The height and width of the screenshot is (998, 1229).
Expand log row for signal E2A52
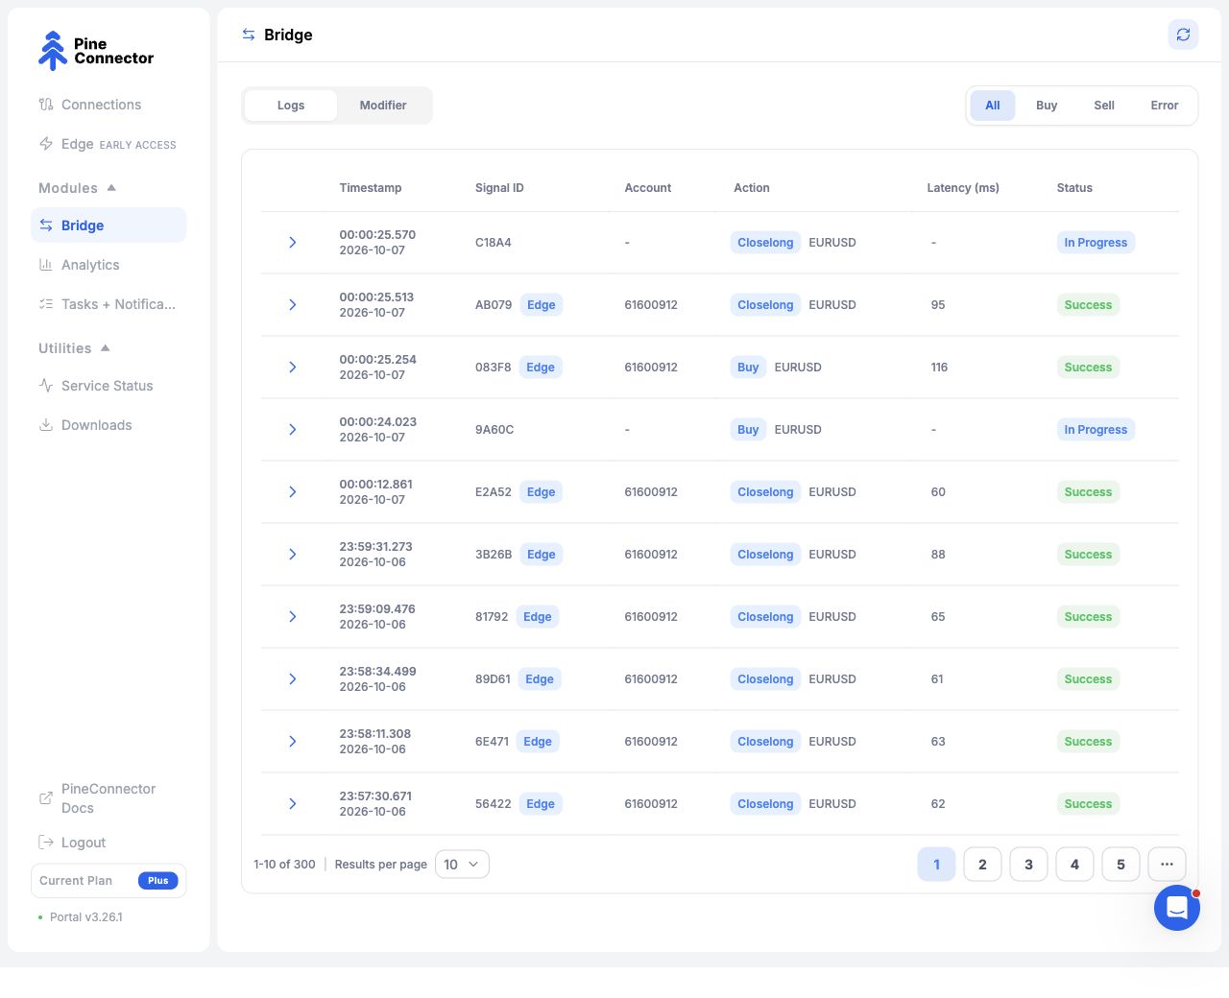coord(293,492)
